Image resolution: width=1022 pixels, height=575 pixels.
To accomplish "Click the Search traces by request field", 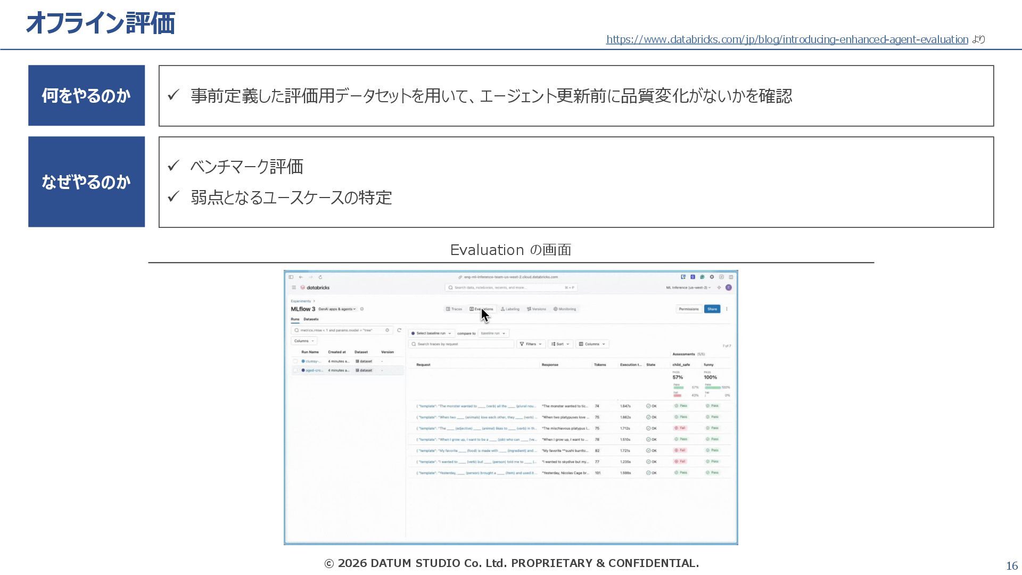I will (461, 344).
